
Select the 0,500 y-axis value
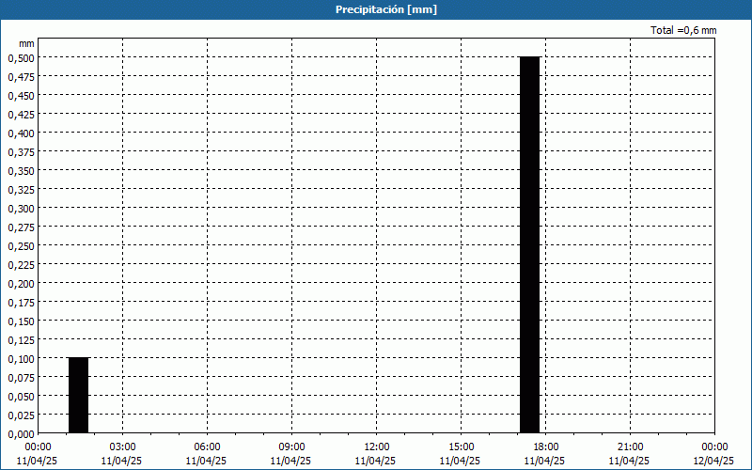[21, 58]
